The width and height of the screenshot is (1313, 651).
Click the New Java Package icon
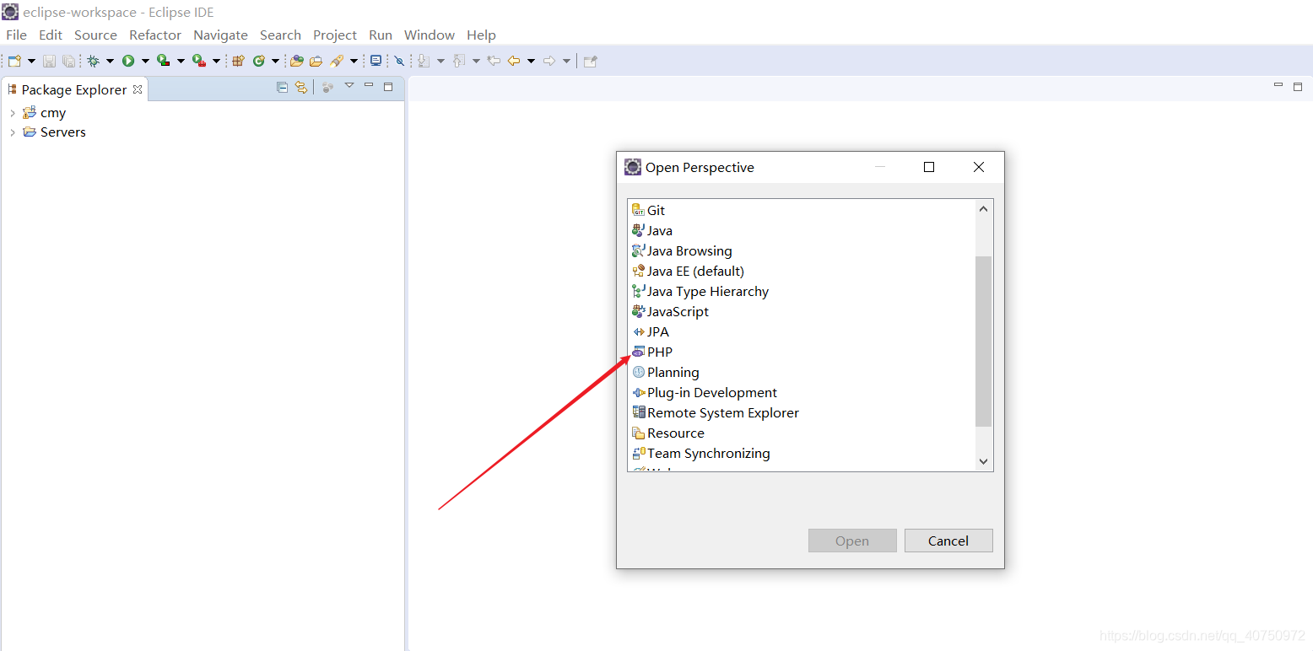coord(238,61)
